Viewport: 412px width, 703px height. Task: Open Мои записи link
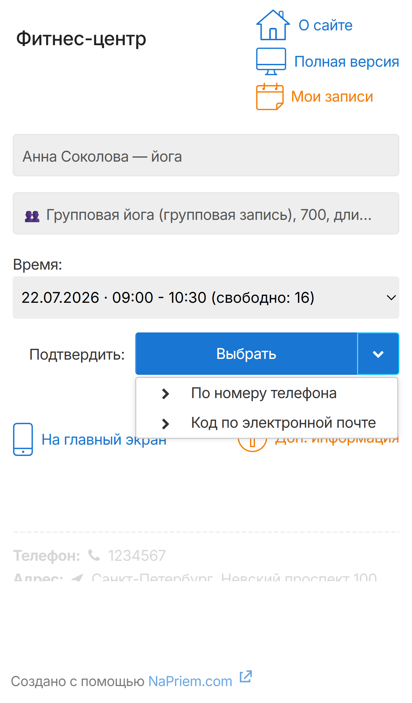332,97
